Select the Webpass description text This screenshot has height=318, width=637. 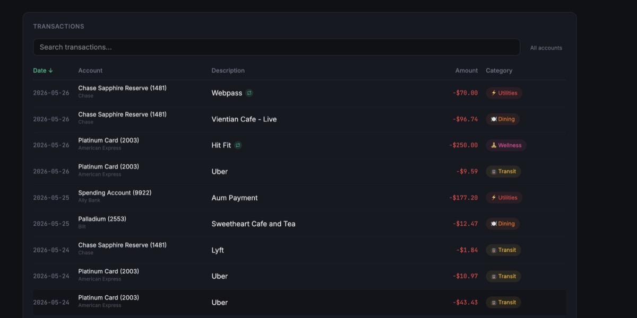point(227,93)
